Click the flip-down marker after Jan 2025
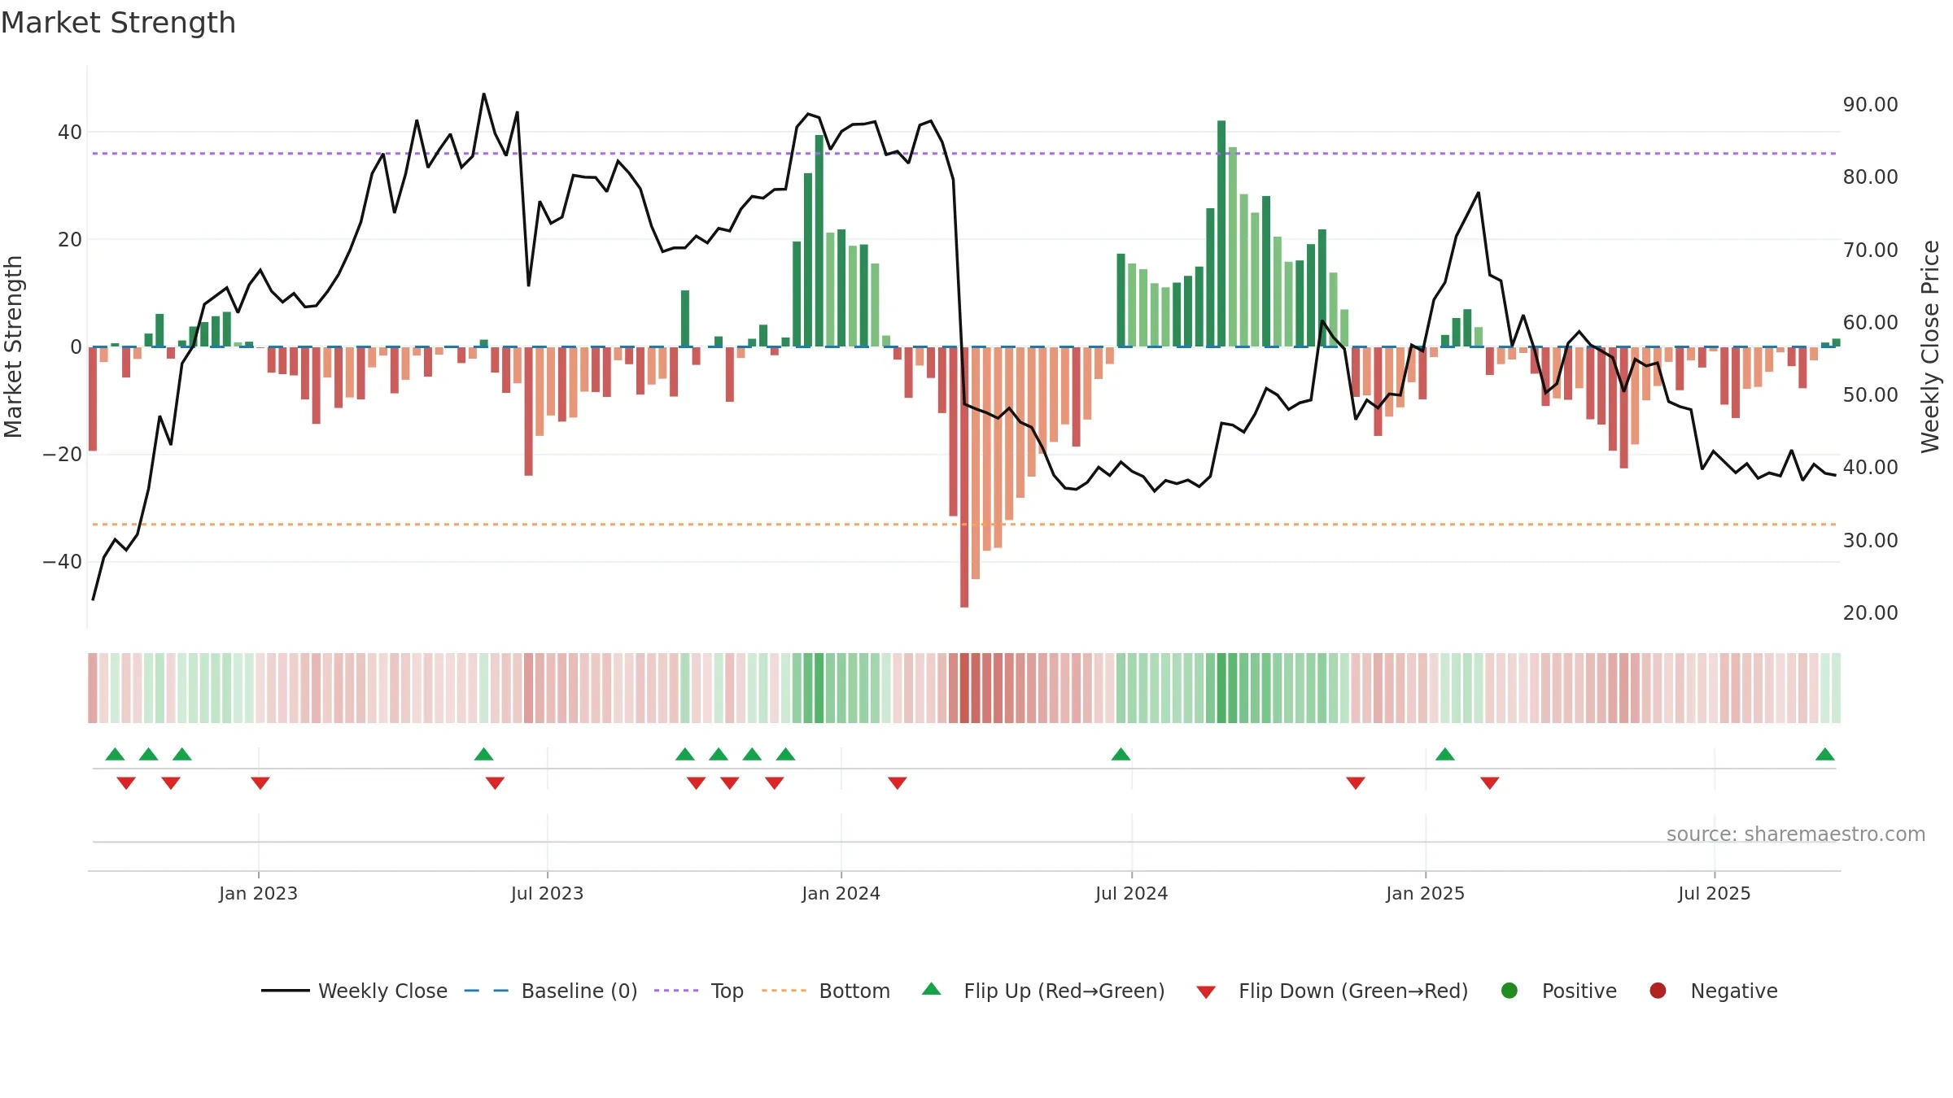Viewport: 1953px width, 1098px height. 1490,783
